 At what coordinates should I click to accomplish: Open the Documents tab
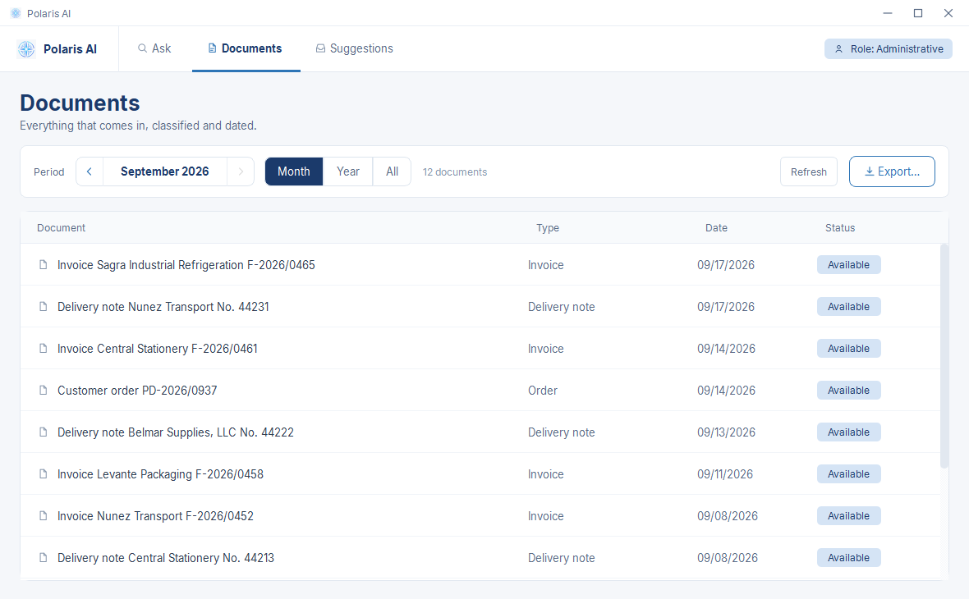[246, 48]
